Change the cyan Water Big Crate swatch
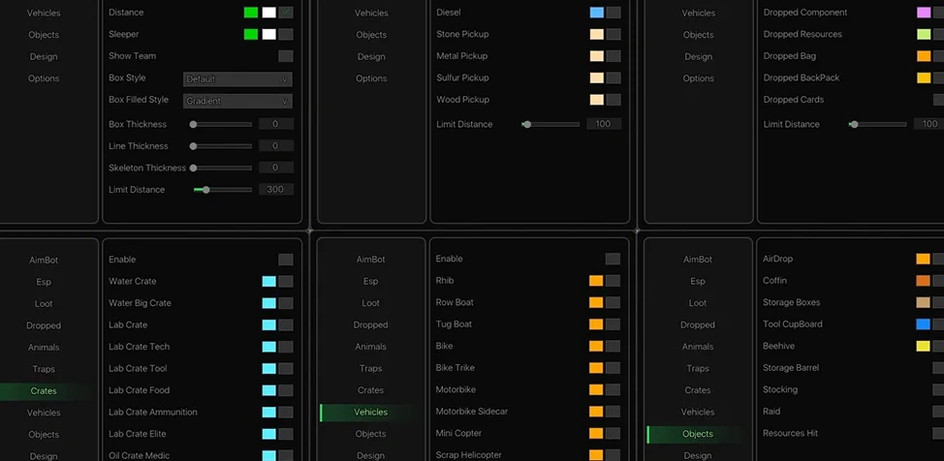 click(269, 303)
